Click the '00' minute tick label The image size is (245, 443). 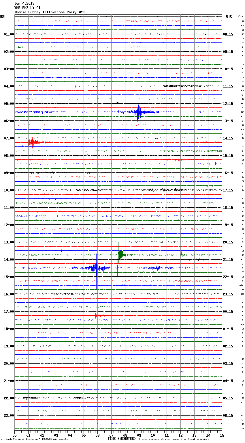point(14,435)
